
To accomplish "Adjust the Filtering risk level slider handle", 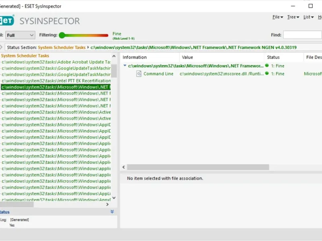I will tap(62, 35).
